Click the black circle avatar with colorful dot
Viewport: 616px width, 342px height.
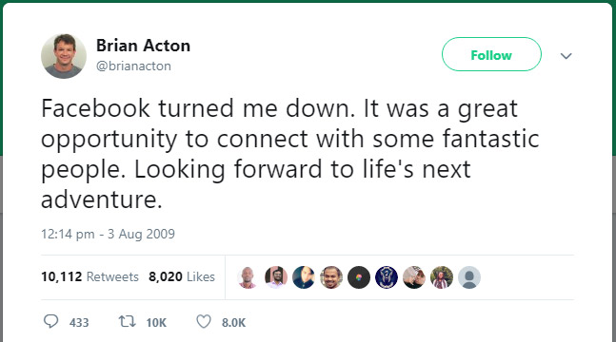coord(359,277)
